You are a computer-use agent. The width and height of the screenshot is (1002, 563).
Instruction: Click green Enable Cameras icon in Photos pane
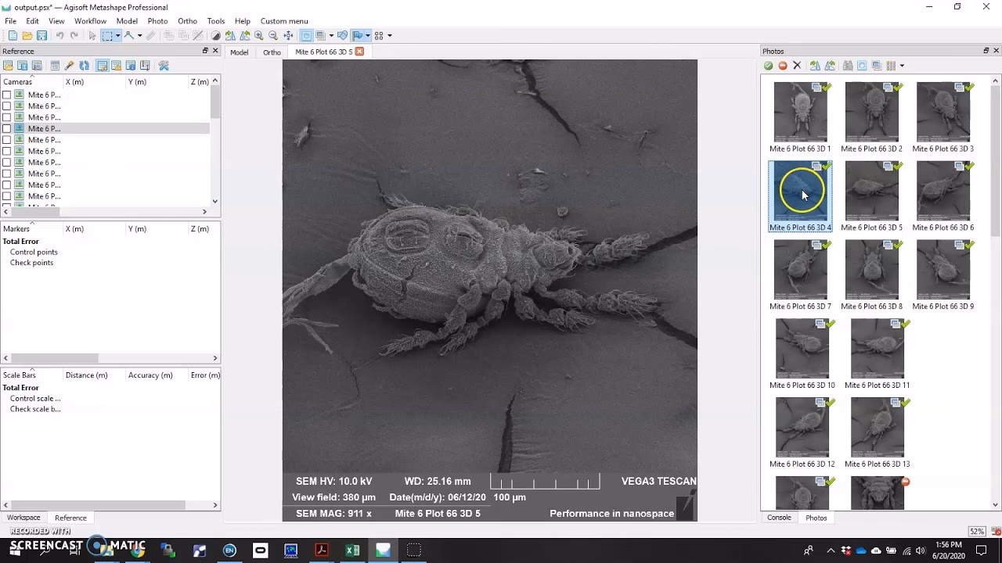[x=769, y=66]
